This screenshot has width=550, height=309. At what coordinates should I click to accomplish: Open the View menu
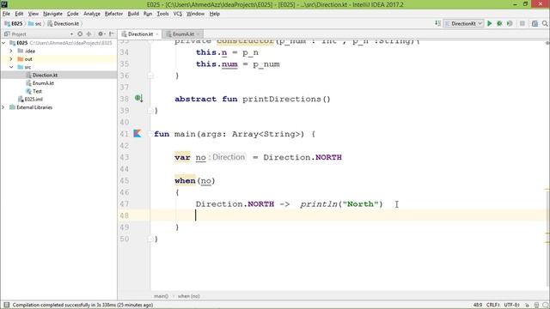click(x=34, y=14)
